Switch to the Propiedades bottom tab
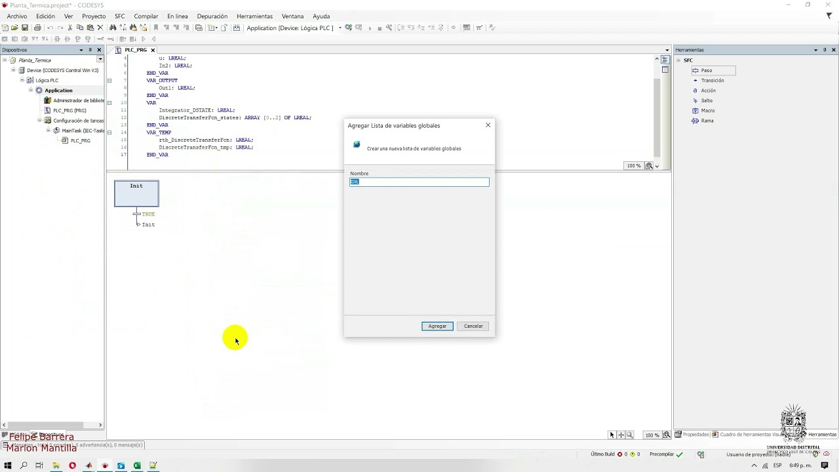 pyautogui.click(x=693, y=435)
